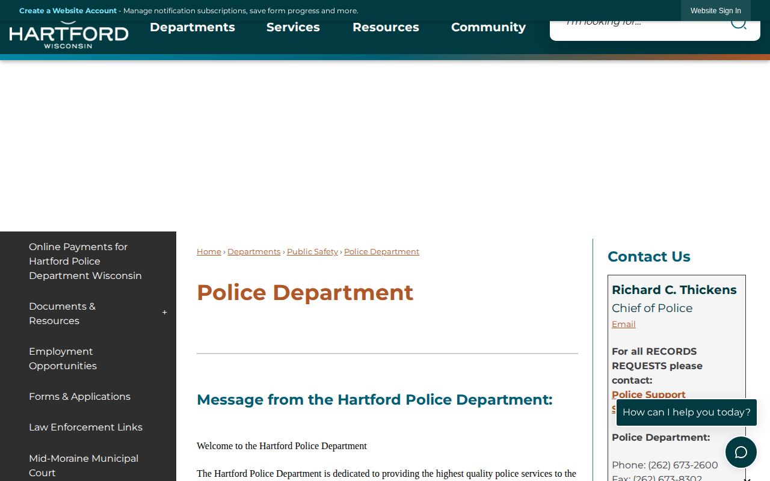Screen dimensions: 770x481
Task: Click the phone number (262) 673-2600
Action: click(683, 465)
